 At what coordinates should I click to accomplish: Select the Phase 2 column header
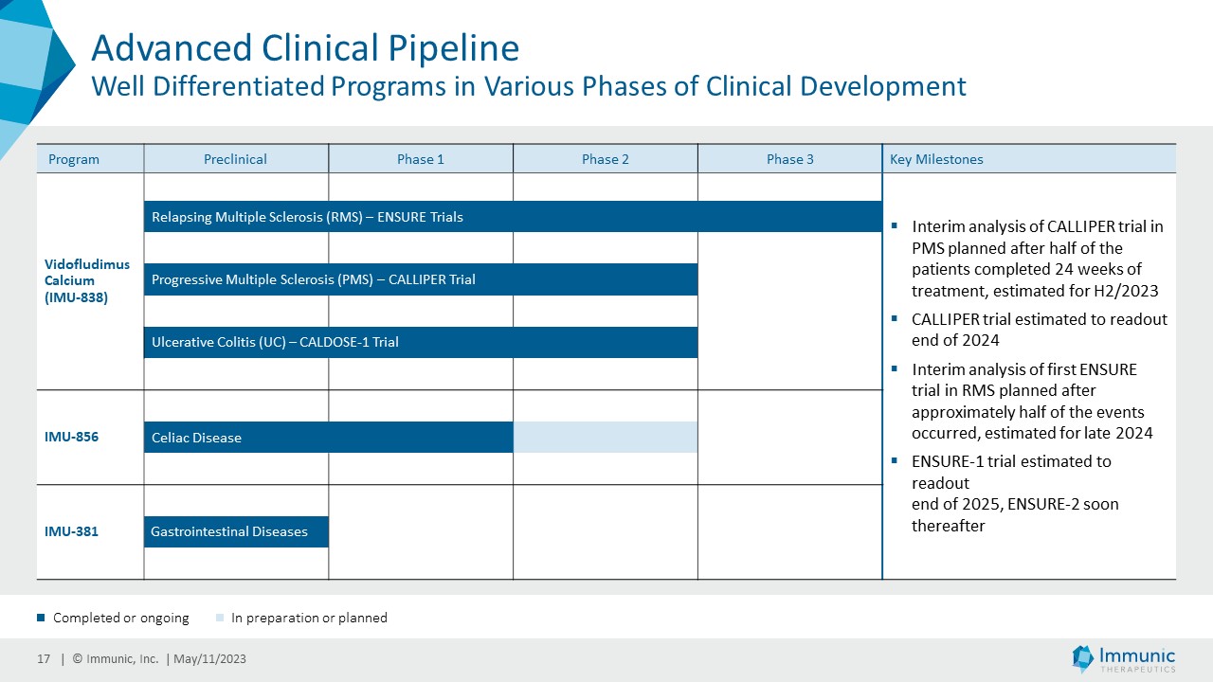[x=605, y=159]
